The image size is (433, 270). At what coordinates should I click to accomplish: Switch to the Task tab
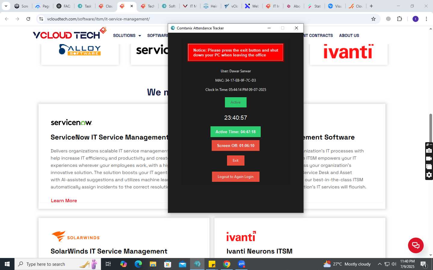pos(84,6)
